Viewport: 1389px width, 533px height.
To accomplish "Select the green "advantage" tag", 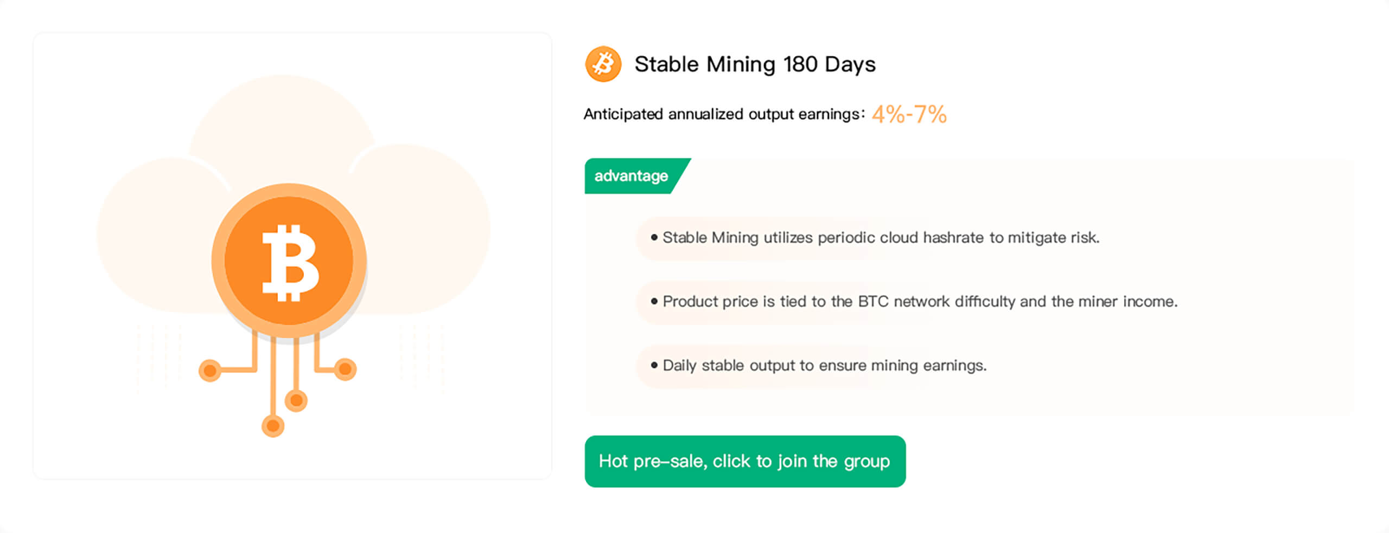I will [632, 176].
